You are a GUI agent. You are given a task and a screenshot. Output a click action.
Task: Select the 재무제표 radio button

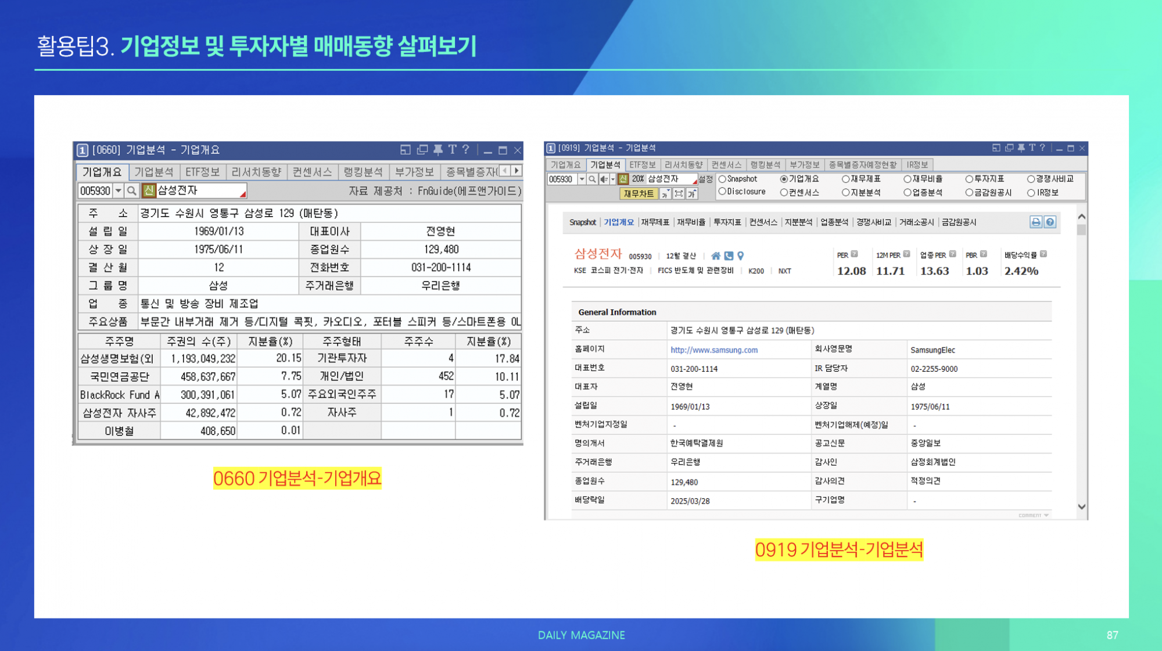tap(845, 179)
